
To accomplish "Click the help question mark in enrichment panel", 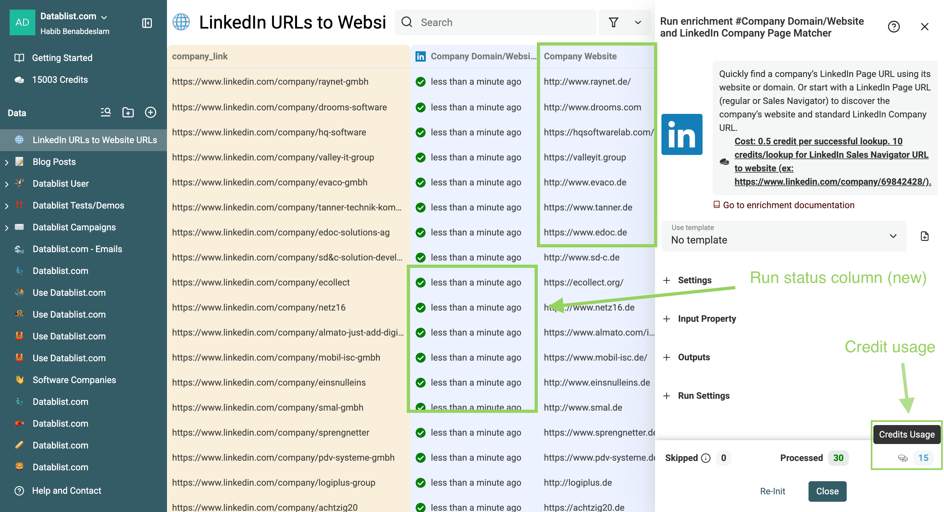I will [x=894, y=26].
